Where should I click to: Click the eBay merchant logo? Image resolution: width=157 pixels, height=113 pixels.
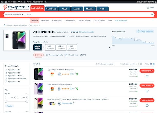pyautogui.click(x=52, y=104)
